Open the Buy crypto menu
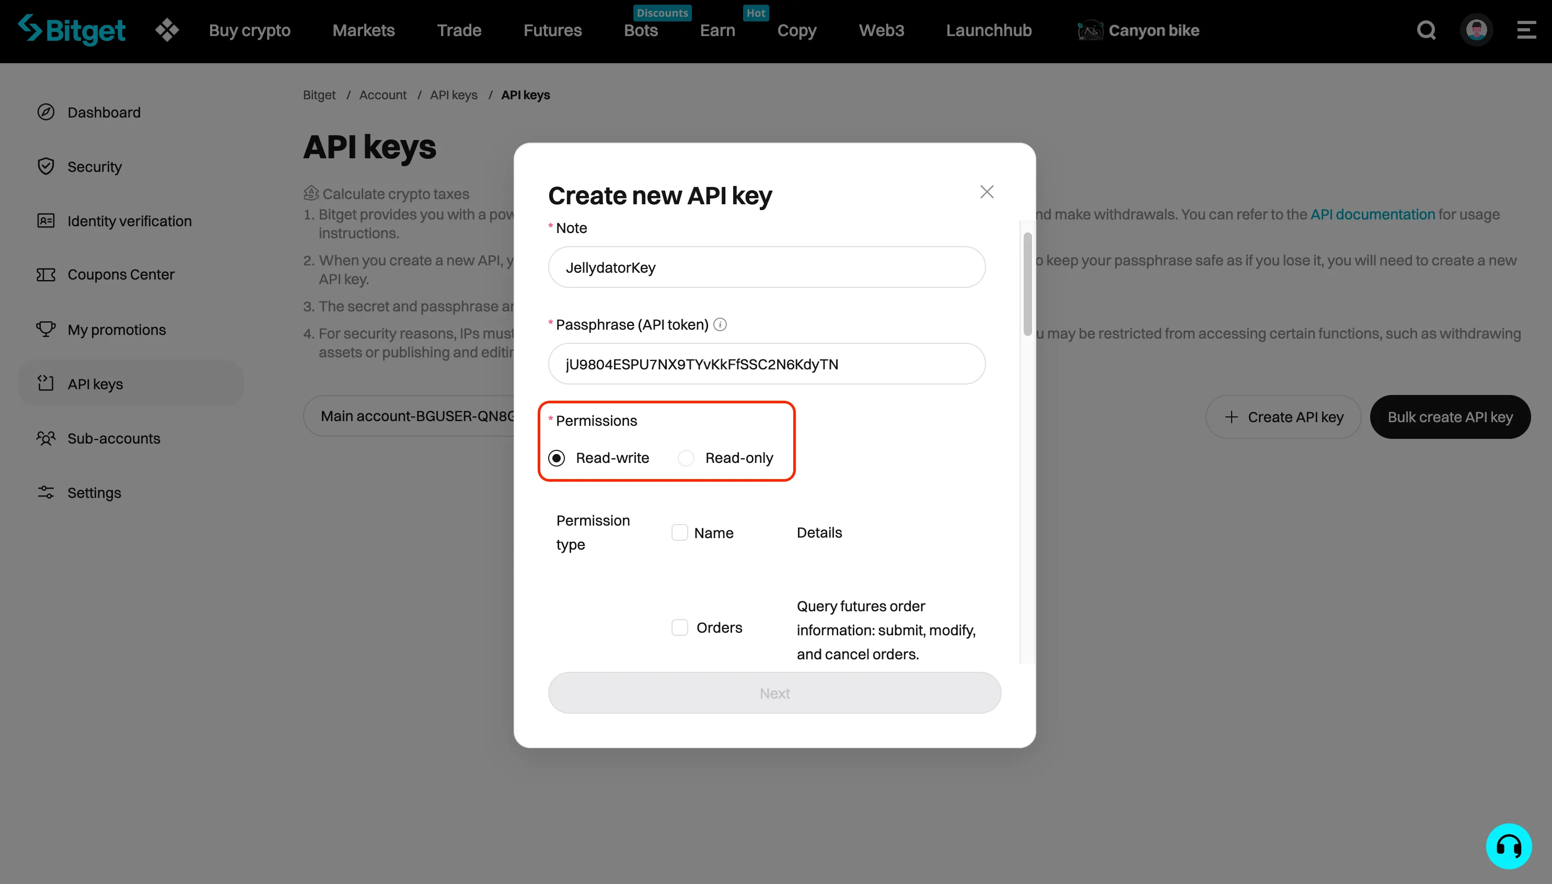The image size is (1552, 884). [x=250, y=30]
